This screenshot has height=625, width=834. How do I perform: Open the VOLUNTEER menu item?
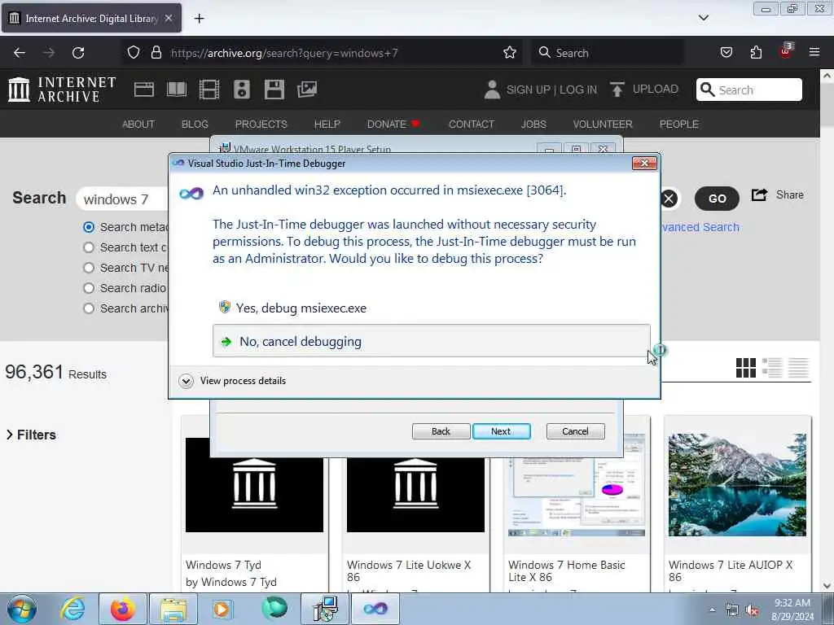[x=603, y=124]
